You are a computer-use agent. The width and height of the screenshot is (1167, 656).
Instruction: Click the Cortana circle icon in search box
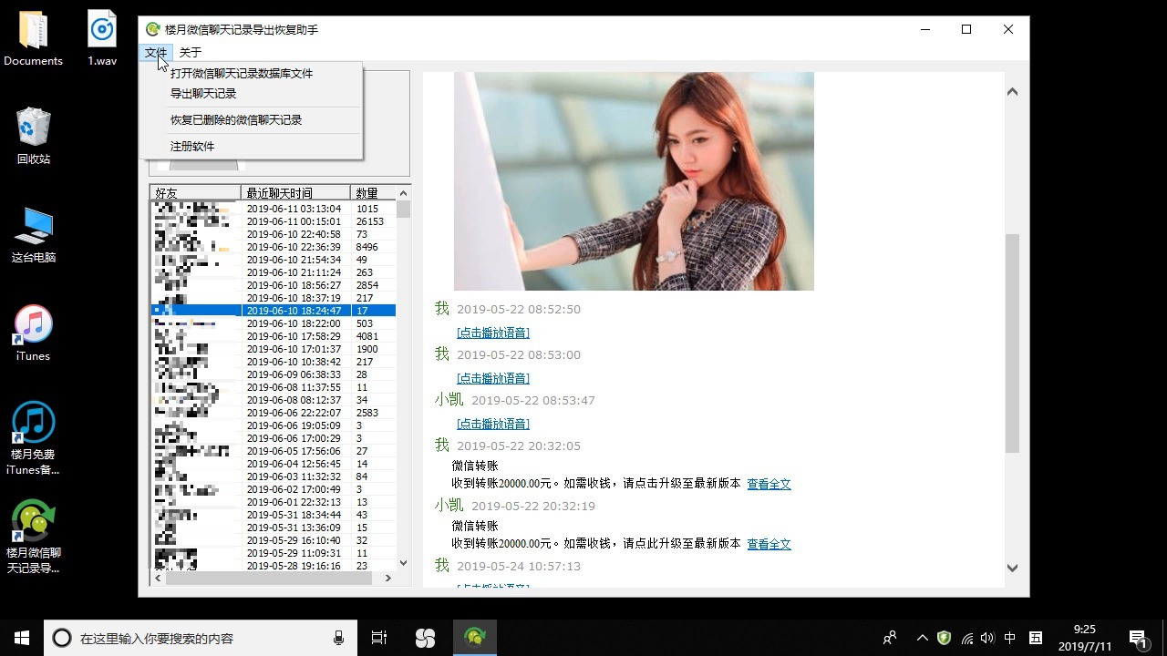click(x=62, y=638)
